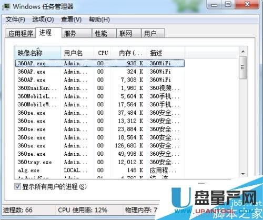Screen dimensions: 263x220
Task: Select the 360AP.exe row using 7,308 K
Action: point(100,80)
